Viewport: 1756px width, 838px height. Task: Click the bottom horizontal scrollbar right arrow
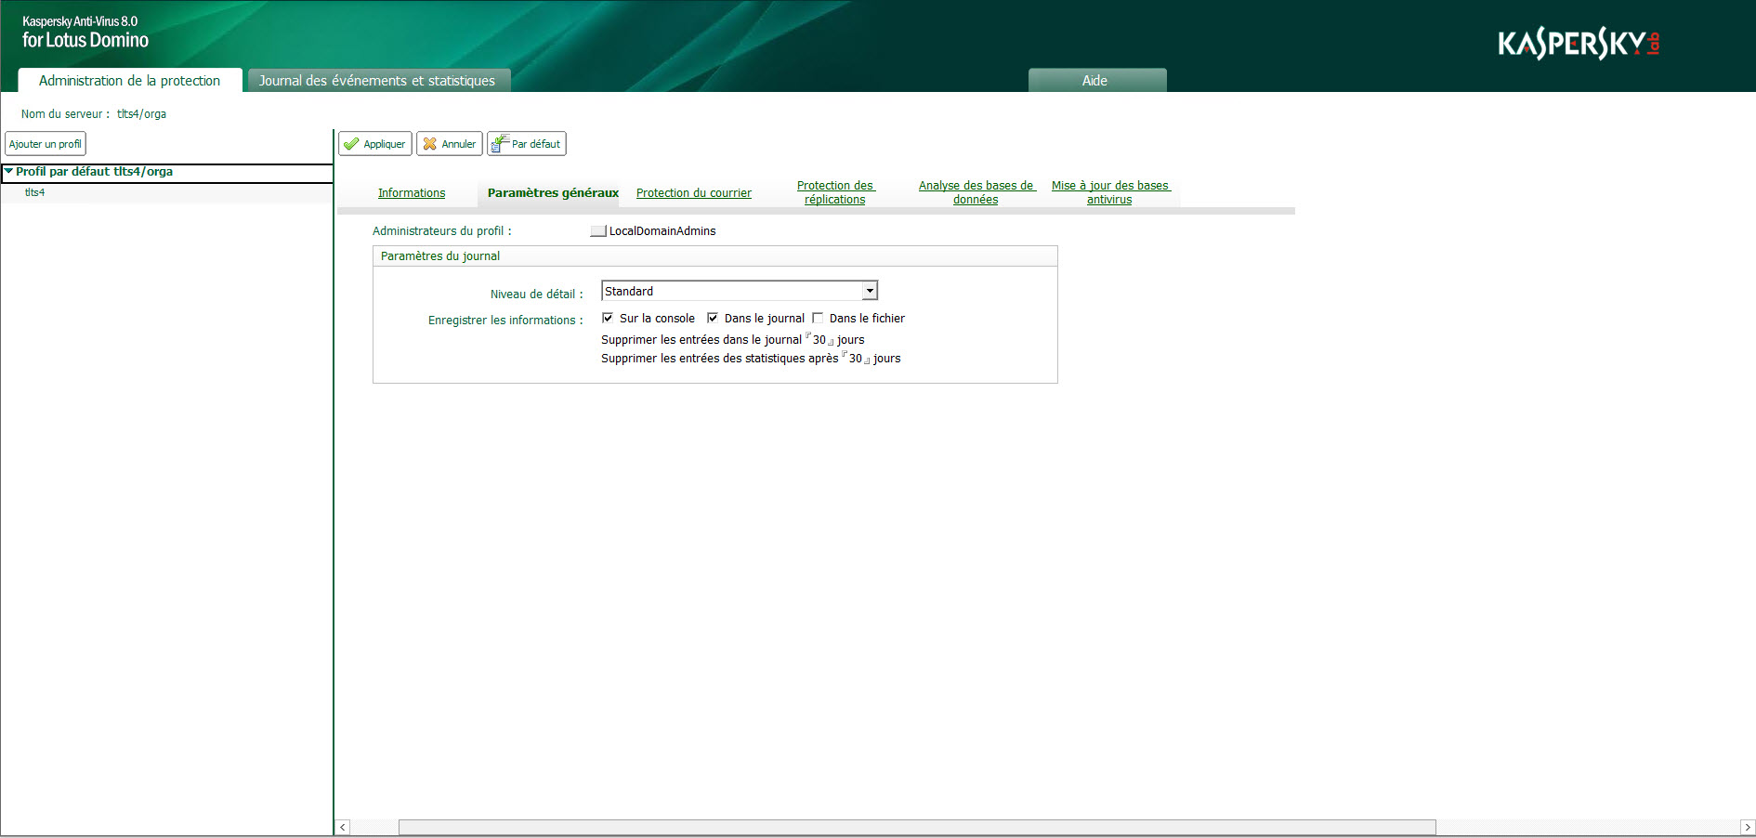click(1749, 826)
